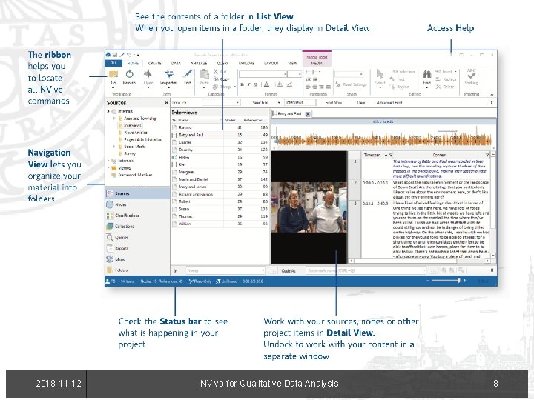Screen dimensions: 534x400
Task: Click the Spelling check icon
Action: 472,74
